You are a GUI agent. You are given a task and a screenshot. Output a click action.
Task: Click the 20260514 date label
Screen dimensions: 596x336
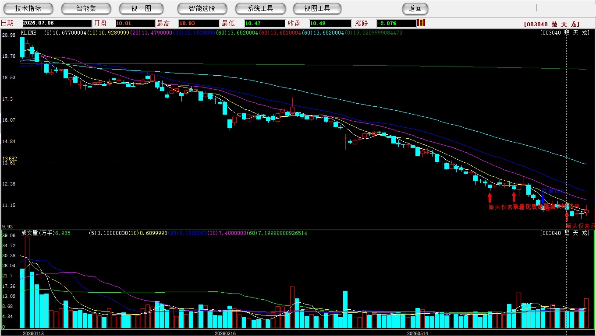click(x=418, y=333)
